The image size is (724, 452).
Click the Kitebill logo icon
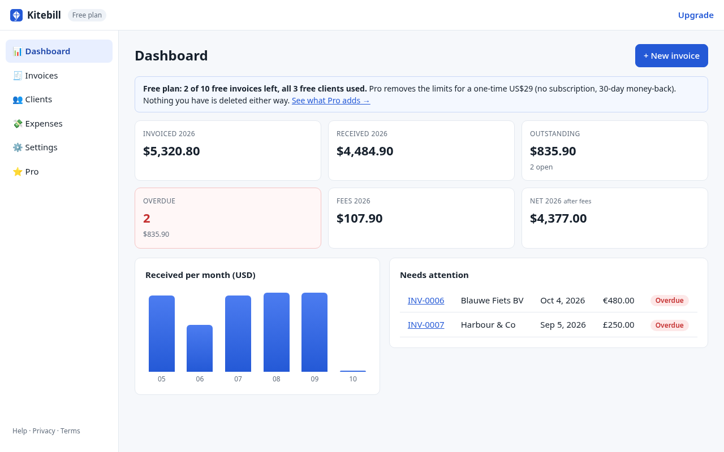(16, 15)
